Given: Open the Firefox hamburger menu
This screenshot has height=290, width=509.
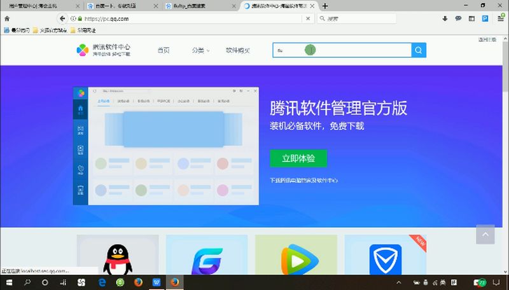Looking at the screenshot, I should [501, 19].
